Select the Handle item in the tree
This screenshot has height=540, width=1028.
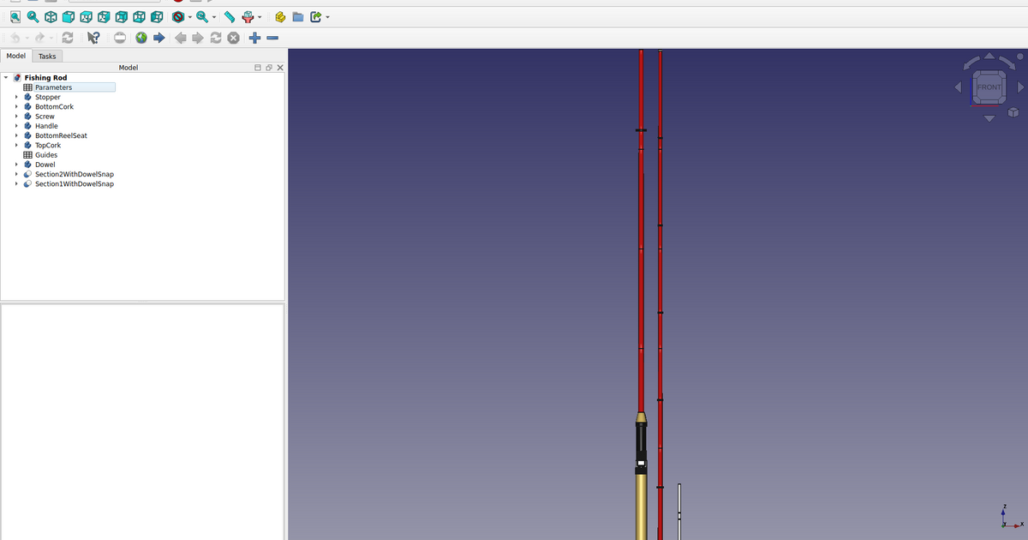coord(46,125)
